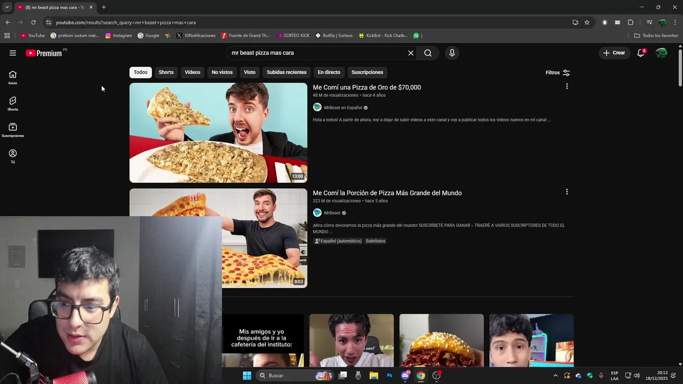Screen dimensions: 683x384
Task: Open Discord from the taskbar
Action: pos(405,375)
